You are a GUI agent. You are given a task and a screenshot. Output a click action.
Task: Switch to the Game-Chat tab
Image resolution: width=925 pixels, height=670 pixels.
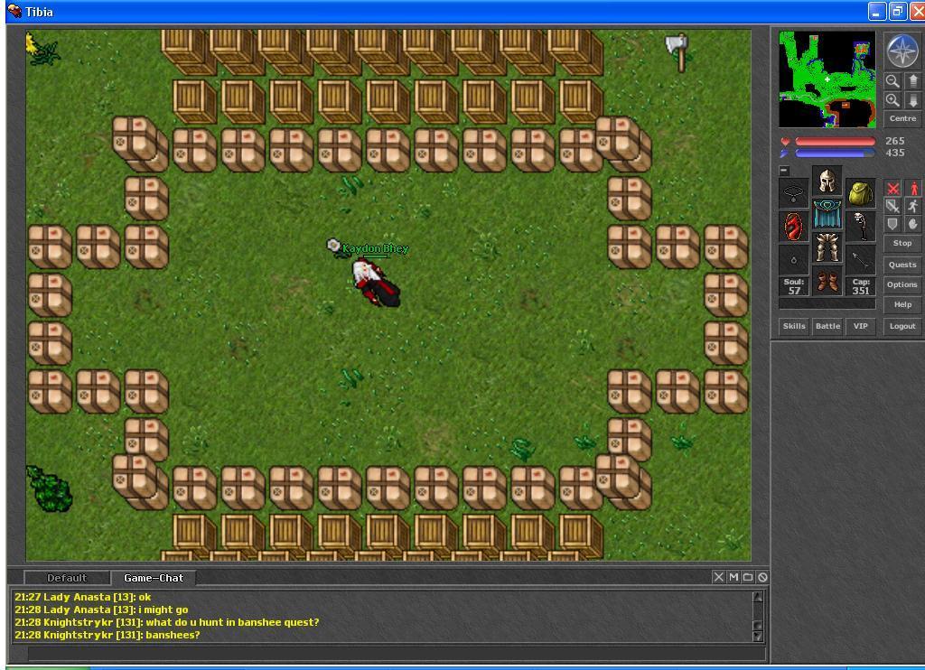pos(154,578)
